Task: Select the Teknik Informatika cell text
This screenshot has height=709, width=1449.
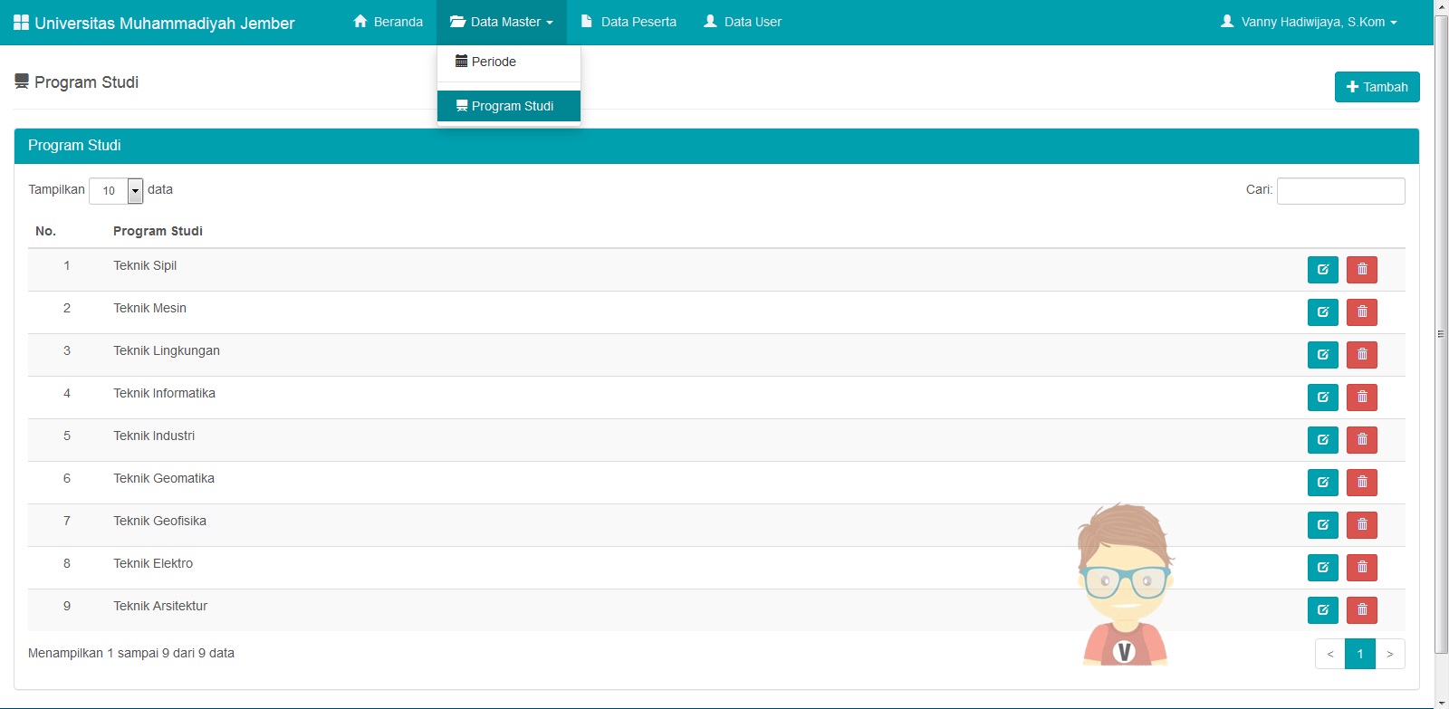Action: (x=164, y=393)
